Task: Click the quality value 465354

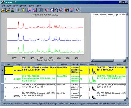Action: [18, 96]
